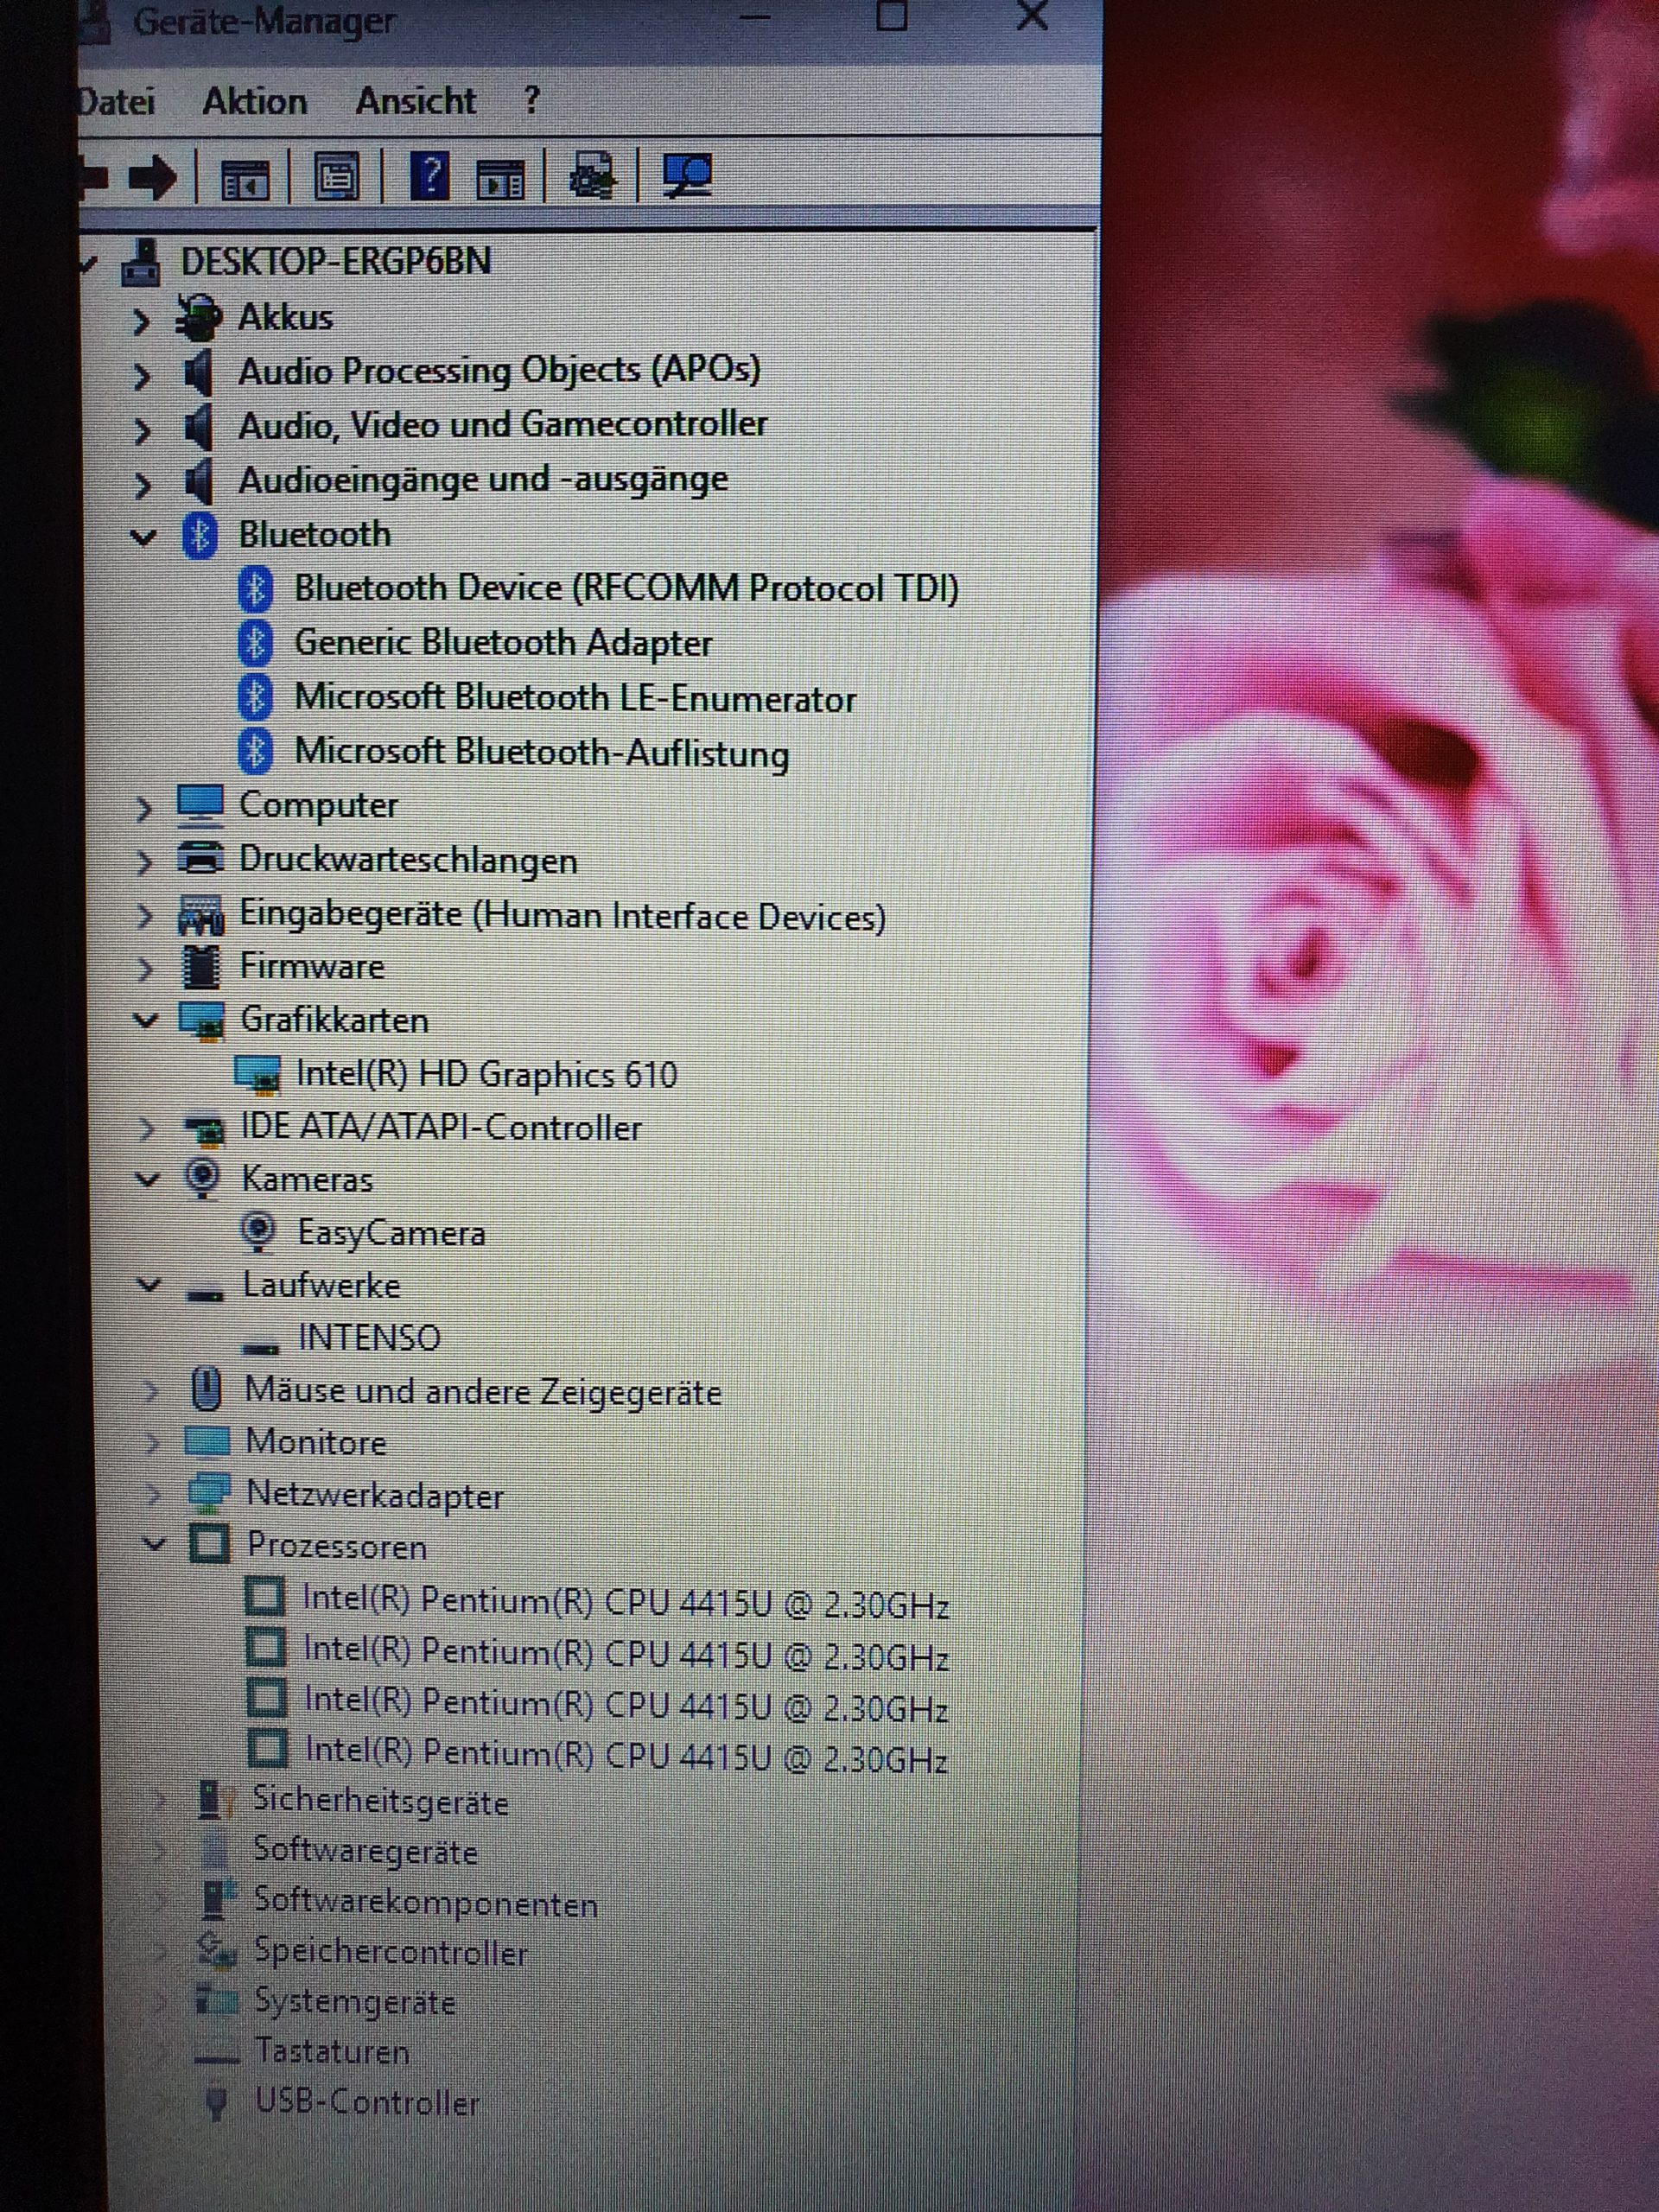Select the INTENSO drive entry
1659x2212 pixels.
(x=369, y=1338)
